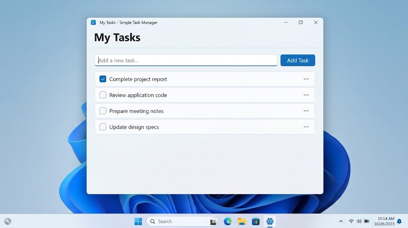Check battery status icon in tray
Viewport: 408px width, 228px height.
pyautogui.click(x=367, y=222)
